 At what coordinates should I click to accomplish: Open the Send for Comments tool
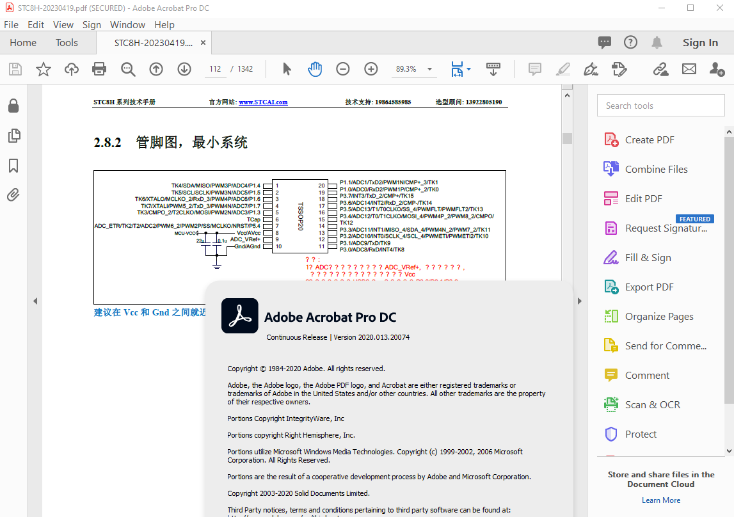tap(666, 346)
